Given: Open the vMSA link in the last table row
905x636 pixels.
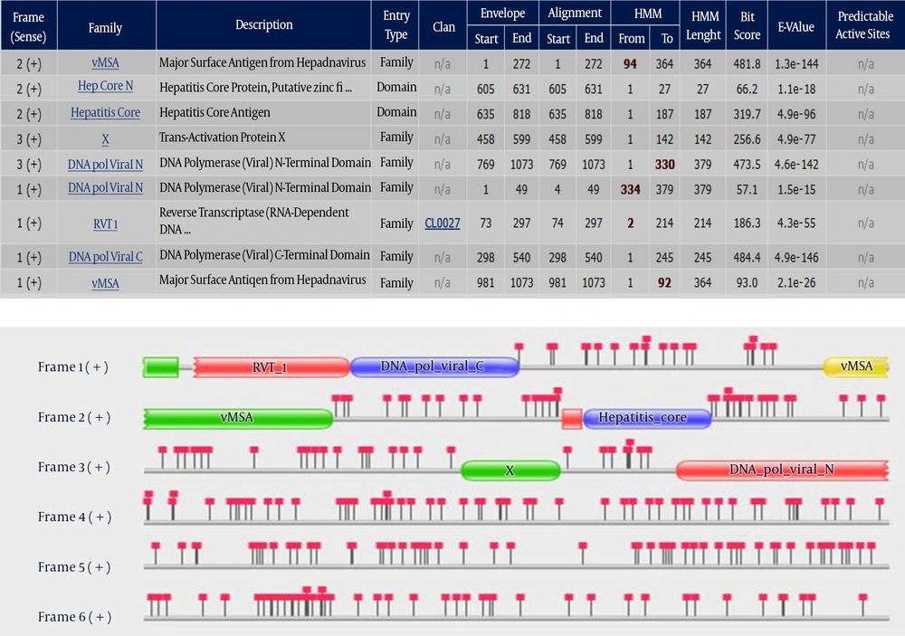Looking at the screenshot, I should [105, 283].
